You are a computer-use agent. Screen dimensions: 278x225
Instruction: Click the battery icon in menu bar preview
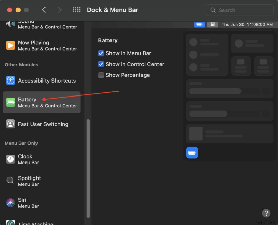click(199, 24)
